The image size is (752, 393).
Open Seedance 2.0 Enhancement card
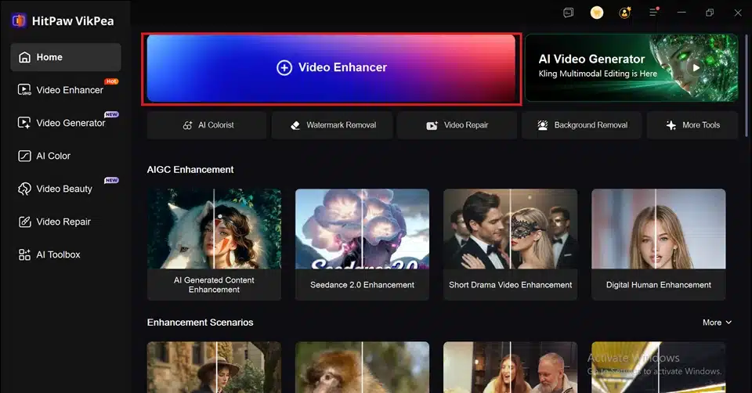click(362, 244)
